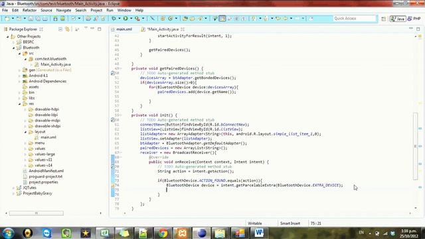The height and width of the screenshot is (239, 425).
Task: Toggle Link with Editor in Package Explorer
Action: point(67,29)
